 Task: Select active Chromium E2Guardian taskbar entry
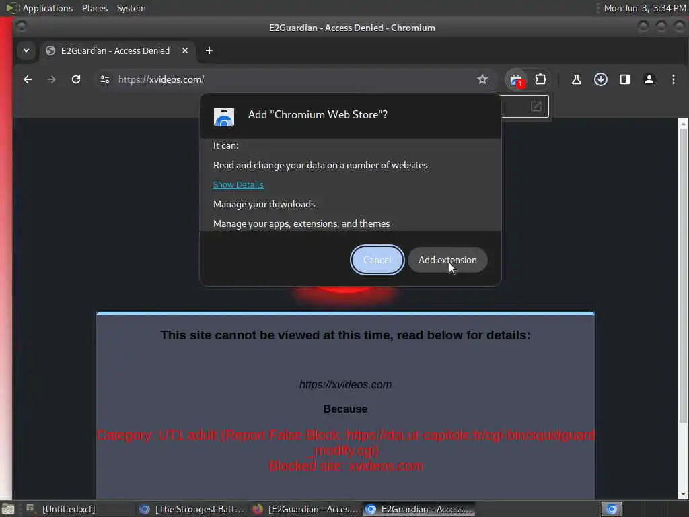(419, 509)
